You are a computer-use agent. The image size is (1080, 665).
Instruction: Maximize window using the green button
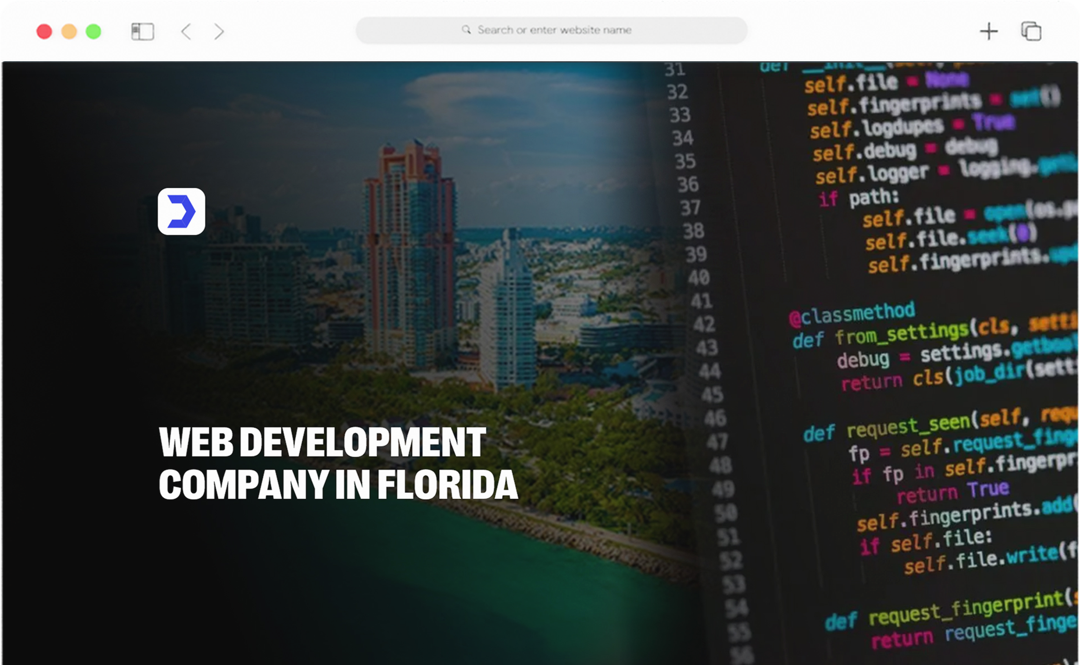(94, 32)
